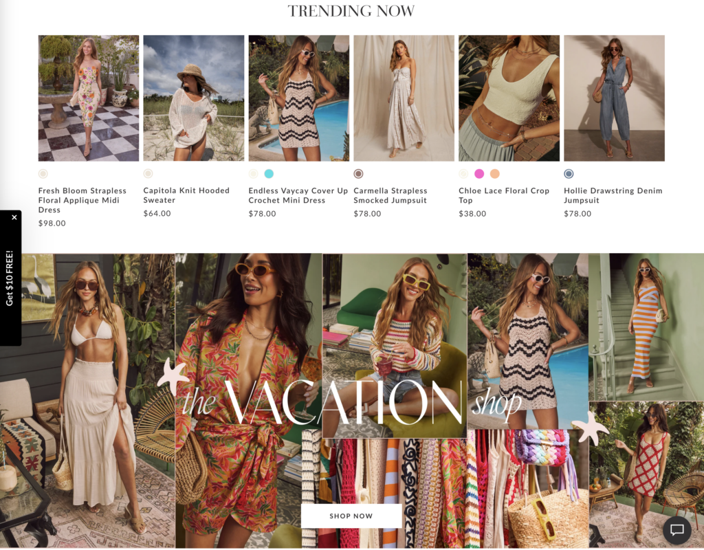Select blue denim swatch for Hollie Jumpsuit
704x550 pixels.
(x=569, y=174)
